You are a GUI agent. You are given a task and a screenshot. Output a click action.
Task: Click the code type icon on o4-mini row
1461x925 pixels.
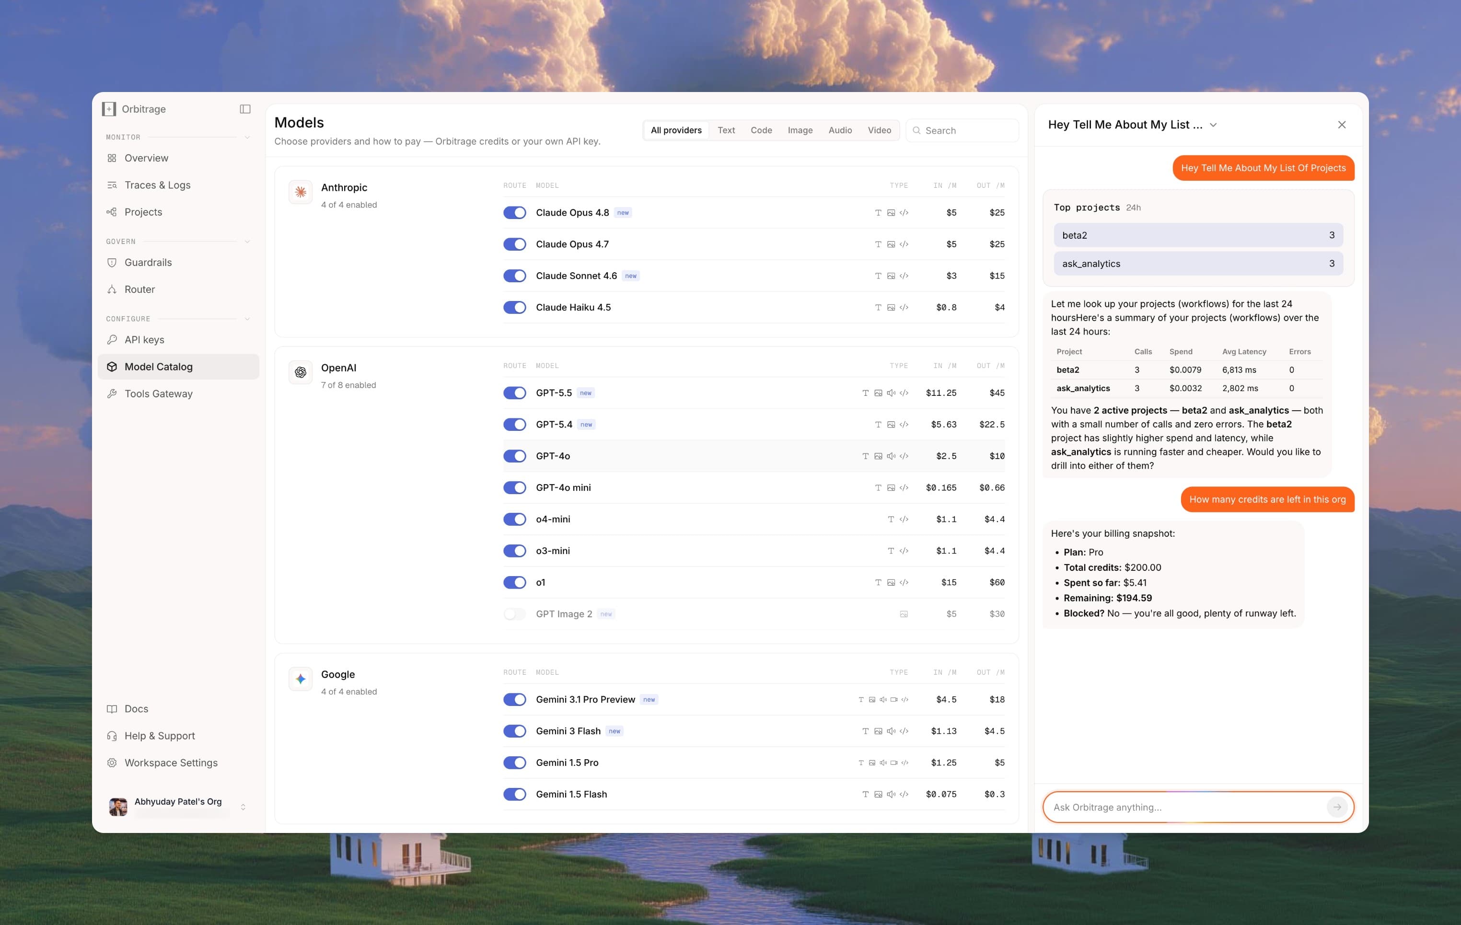(904, 520)
